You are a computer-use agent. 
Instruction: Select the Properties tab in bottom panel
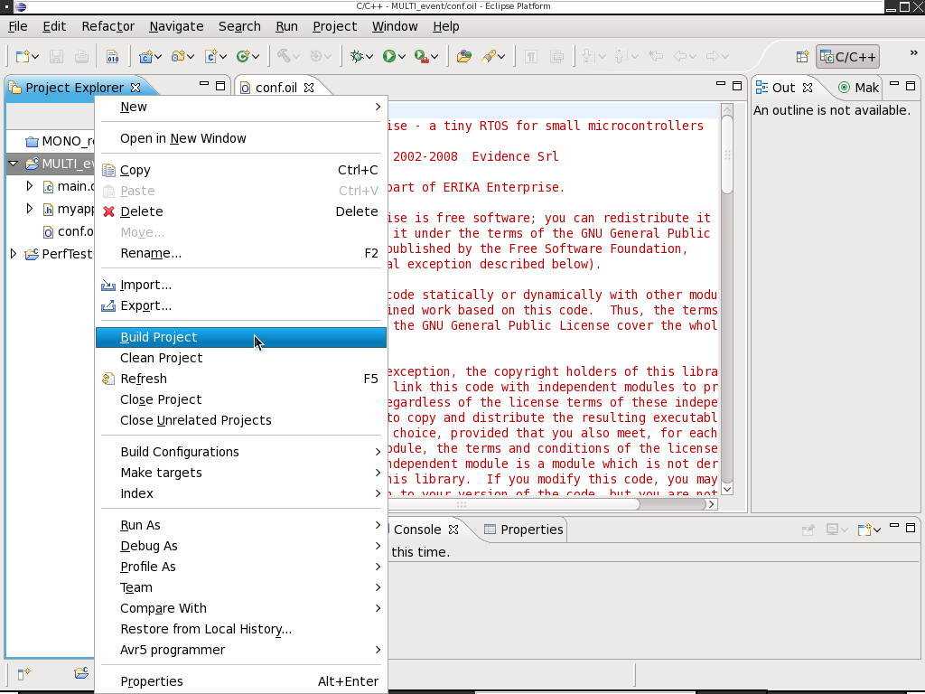coord(524,530)
